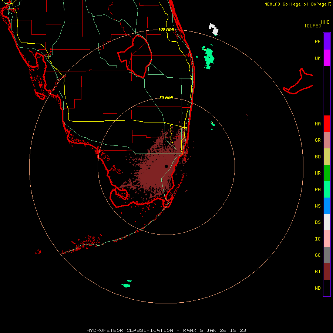Viewport: 333px width, 333px height.
Task: Click the WS legend label
Action: [317, 206]
